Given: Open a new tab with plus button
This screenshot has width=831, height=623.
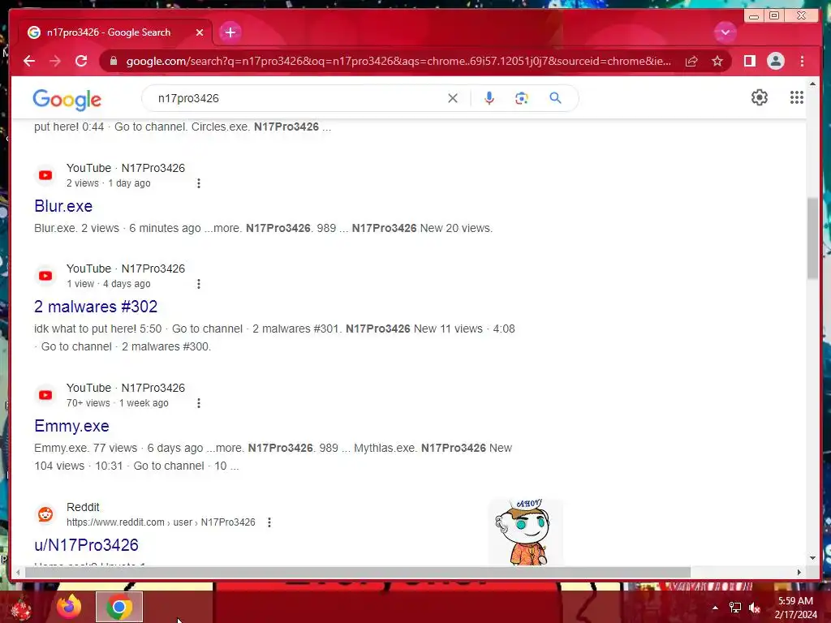Looking at the screenshot, I should (230, 32).
